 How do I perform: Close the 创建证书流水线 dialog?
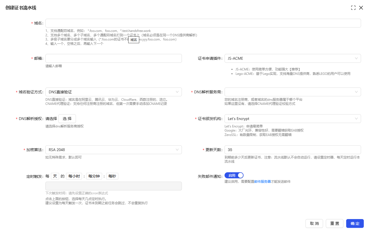click(361, 8)
